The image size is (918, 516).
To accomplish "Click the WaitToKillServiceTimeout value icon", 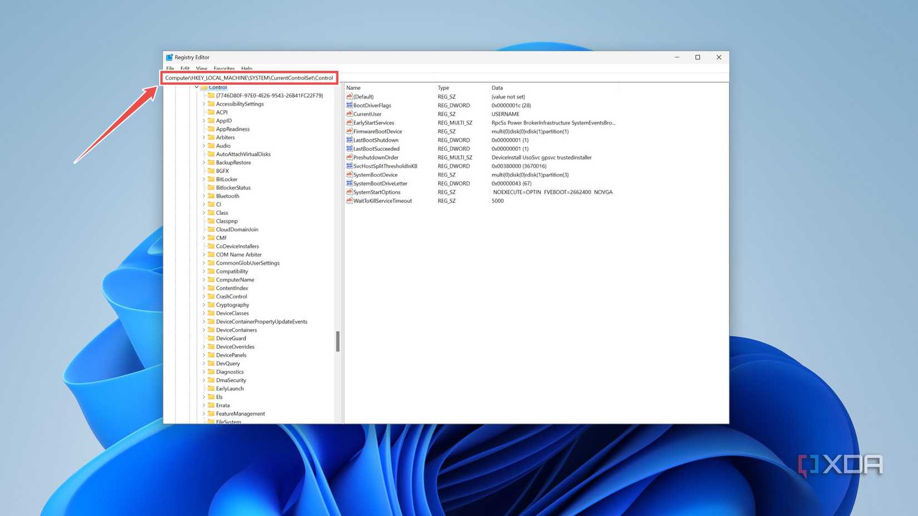I will pyautogui.click(x=349, y=201).
